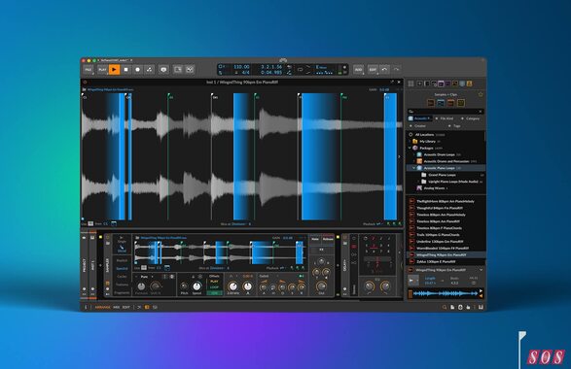Switch to ARRANGE view
The width and height of the screenshot is (571, 369).
(x=103, y=307)
